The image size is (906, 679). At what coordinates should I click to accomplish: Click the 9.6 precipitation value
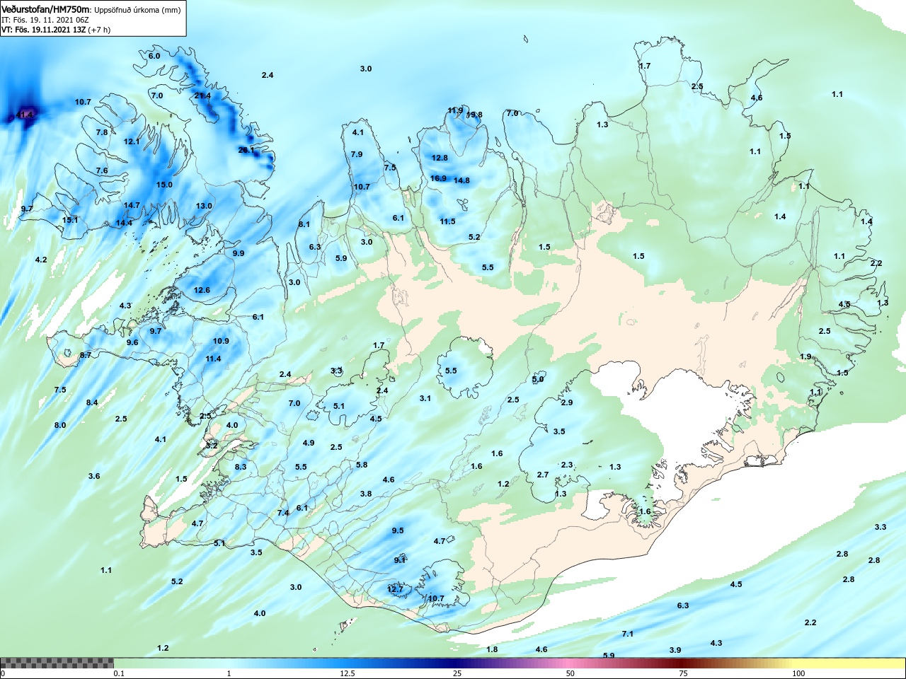pyautogui.click(x=132, y=342)
